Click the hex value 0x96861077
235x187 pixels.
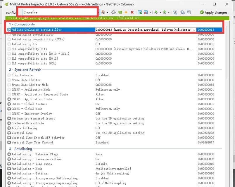pyautogui.click(x=206, y=142)
